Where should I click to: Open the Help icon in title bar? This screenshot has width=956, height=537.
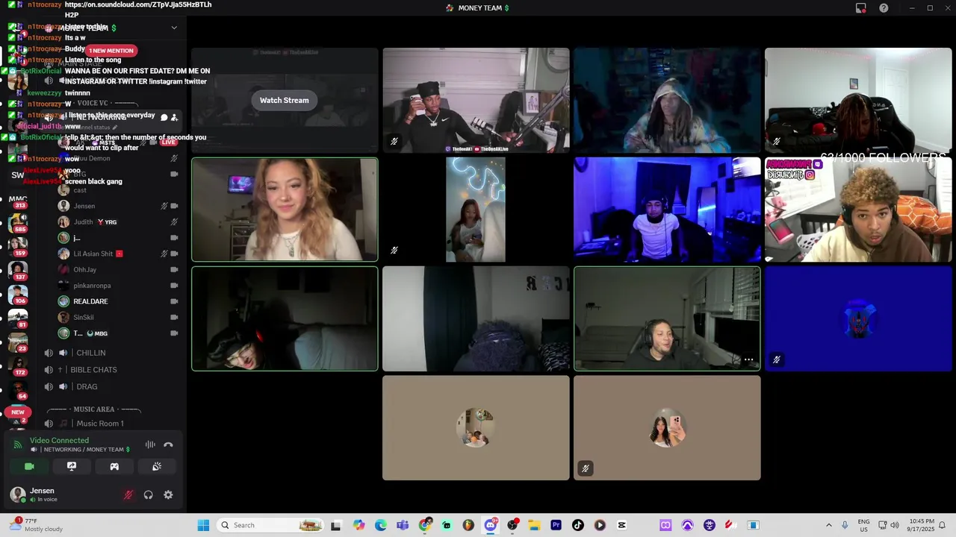884,8
